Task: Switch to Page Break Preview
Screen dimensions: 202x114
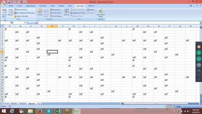Action: tap(174, 106)
